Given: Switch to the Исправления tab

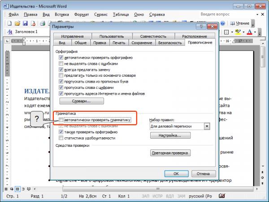Looking at the screenshot, I should pyautogui.click(x=72, y=36).
